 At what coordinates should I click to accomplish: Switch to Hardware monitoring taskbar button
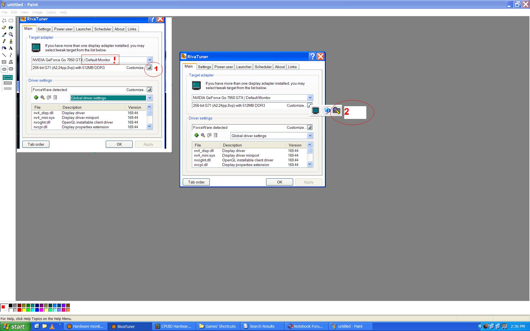pyautogui.click(x=86, y=326)
